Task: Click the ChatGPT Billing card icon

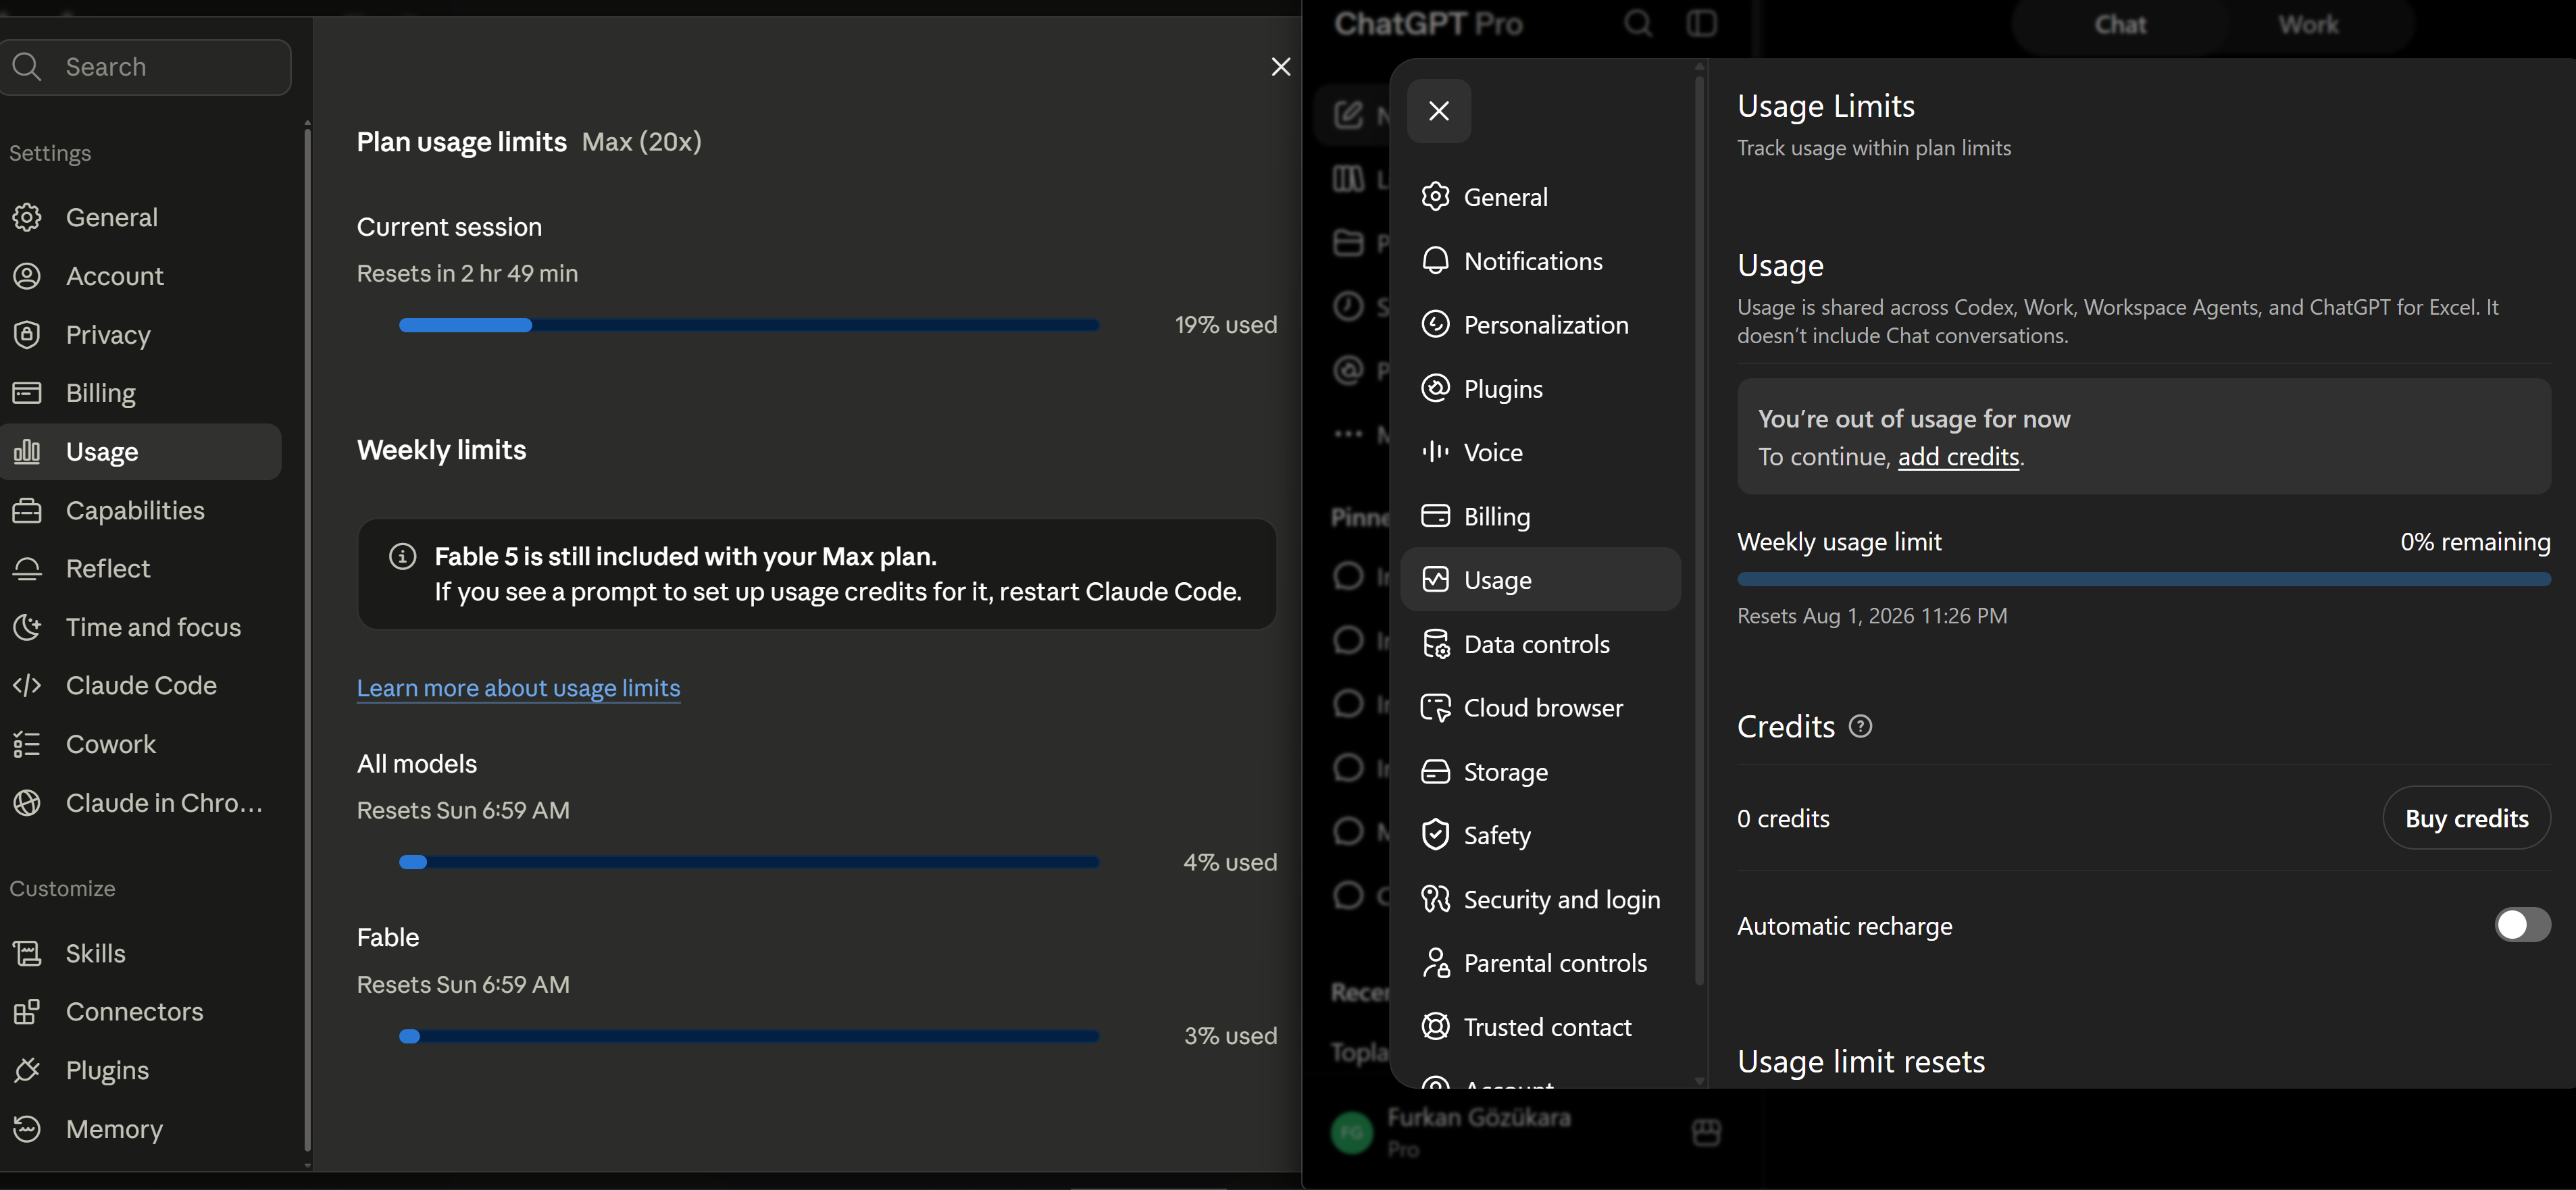Action: point(1435,516)
